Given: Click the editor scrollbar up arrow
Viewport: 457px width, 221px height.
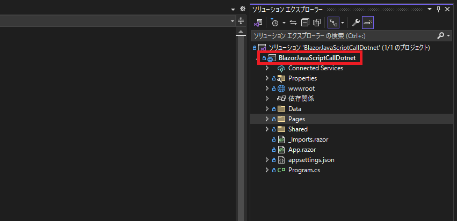Looking at the screenshot, I should (241, 31).
